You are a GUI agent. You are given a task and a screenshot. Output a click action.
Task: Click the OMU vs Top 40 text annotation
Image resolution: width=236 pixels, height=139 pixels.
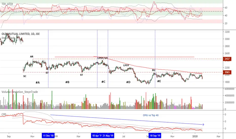151,115
